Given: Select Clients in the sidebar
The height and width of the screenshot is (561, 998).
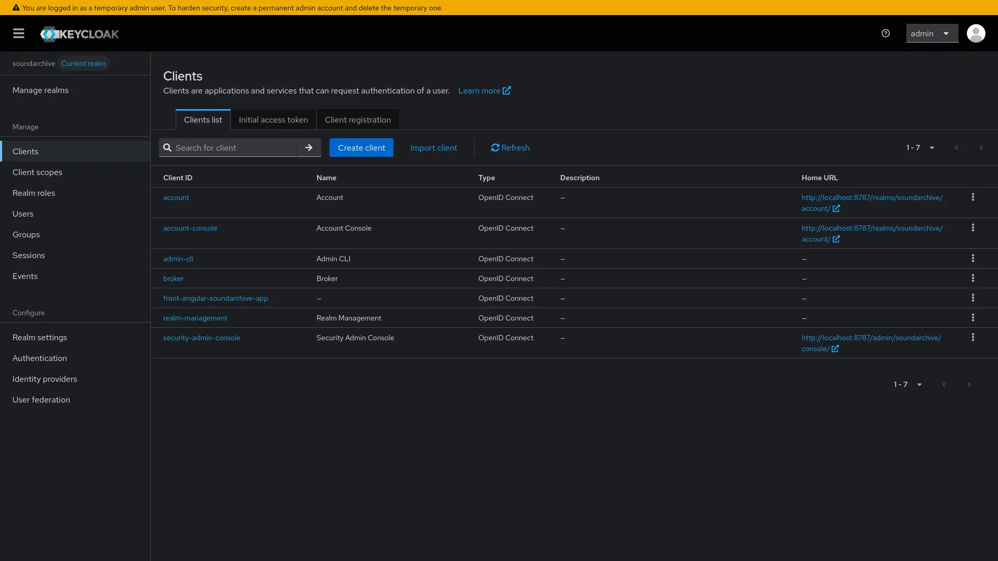Looking at the screenshot, I should click(75, 151).
